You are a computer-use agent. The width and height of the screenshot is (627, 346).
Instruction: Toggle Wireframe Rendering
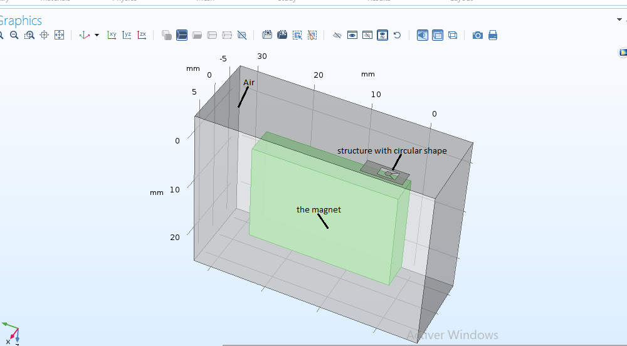[x=453, y=35]
